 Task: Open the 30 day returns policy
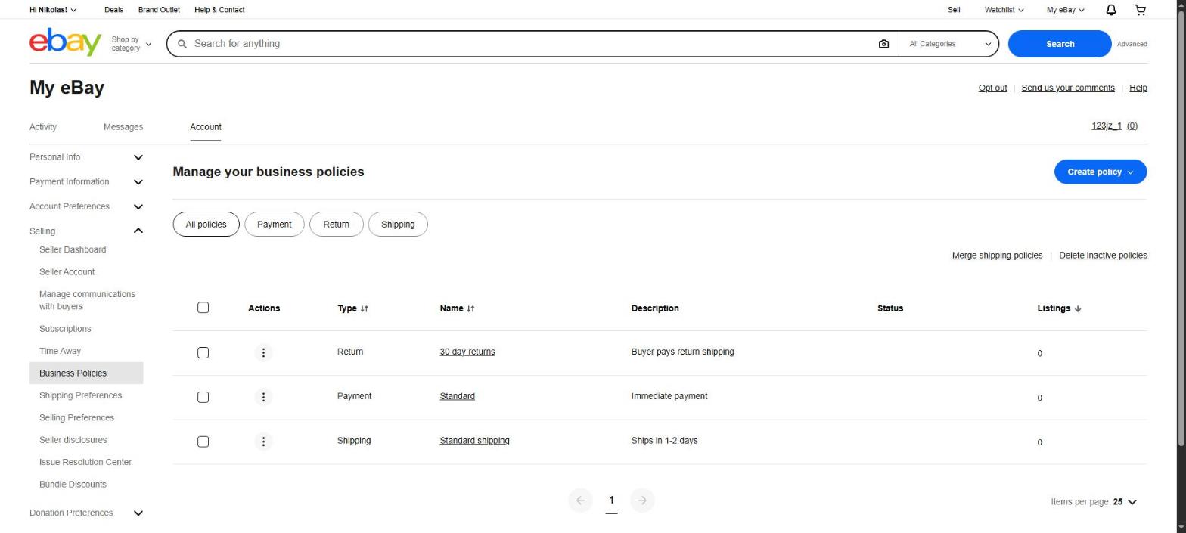pyautogui.click(x=467, y=352)
